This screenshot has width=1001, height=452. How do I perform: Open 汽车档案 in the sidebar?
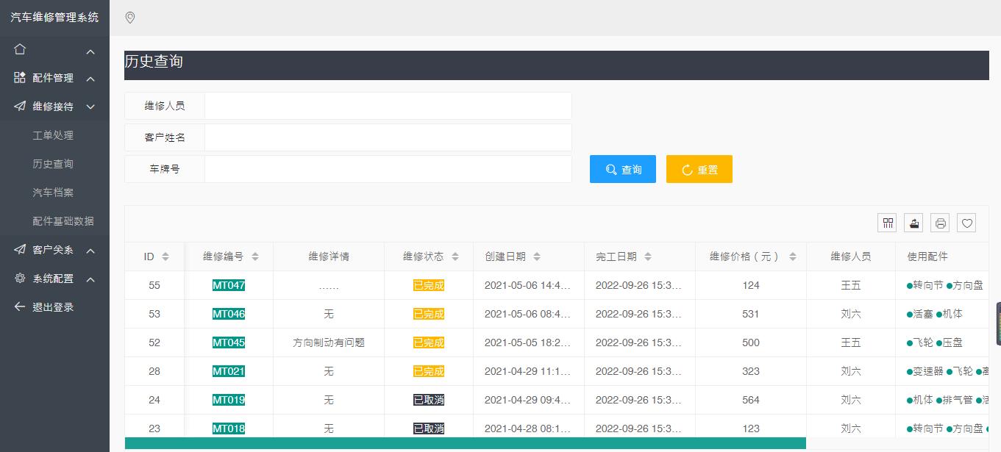pos(53,193)
